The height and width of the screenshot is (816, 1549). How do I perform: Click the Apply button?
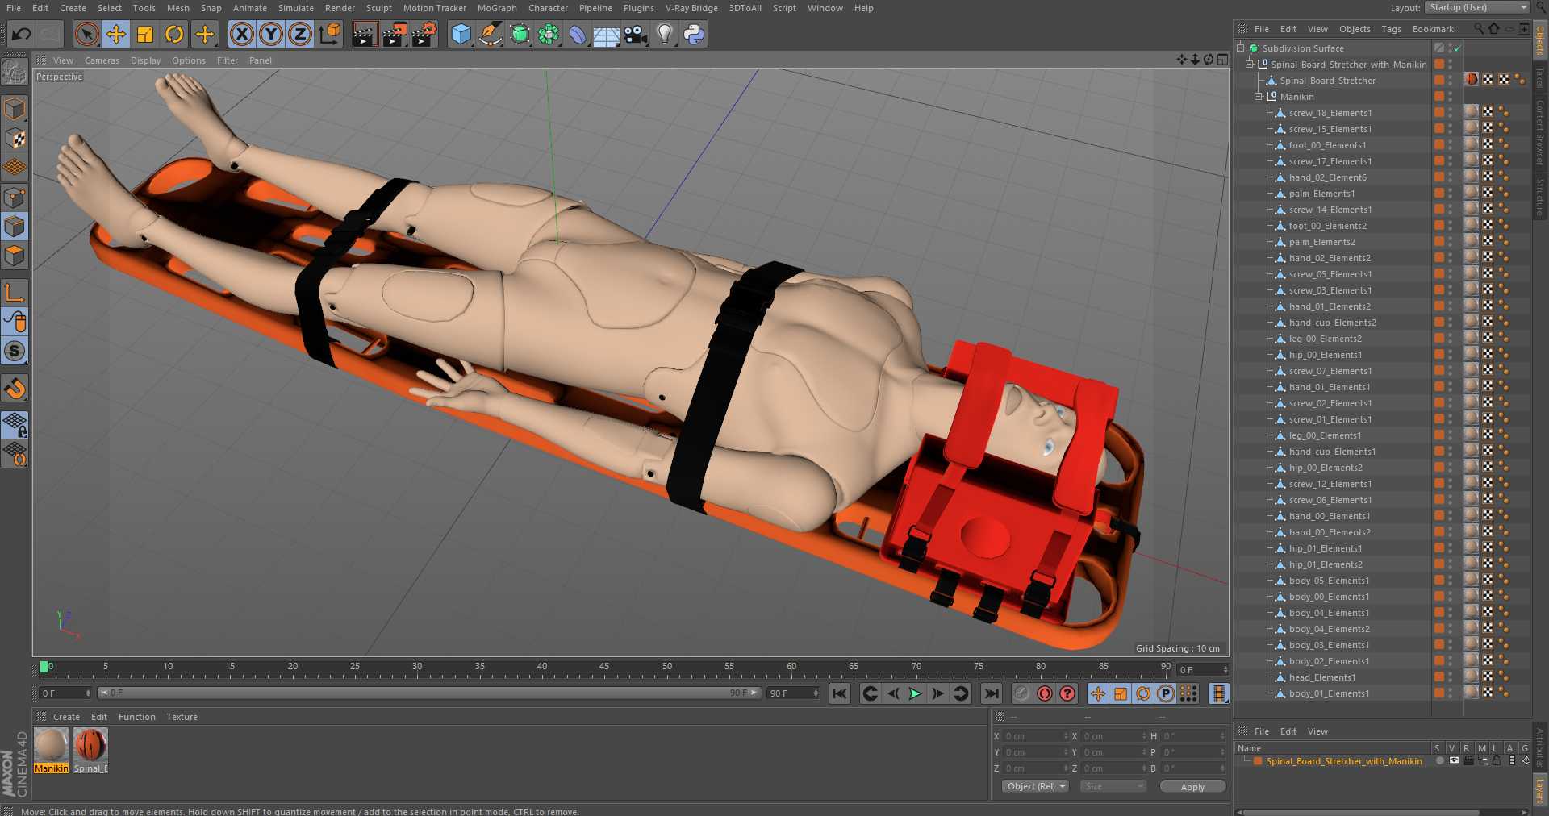(x=1192, y=786)
